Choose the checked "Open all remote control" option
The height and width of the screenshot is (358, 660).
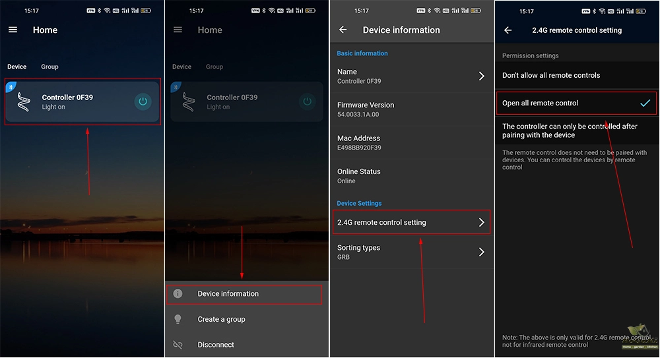pyautogui.click(x=540, y=104)
